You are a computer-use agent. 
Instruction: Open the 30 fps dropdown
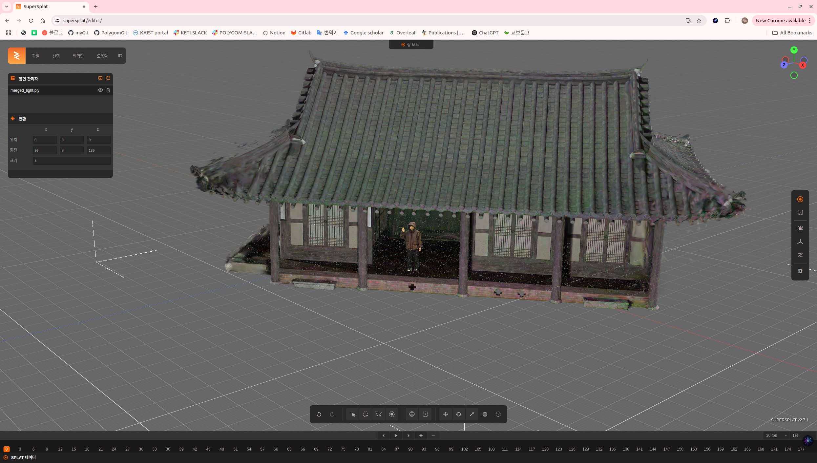776,435
